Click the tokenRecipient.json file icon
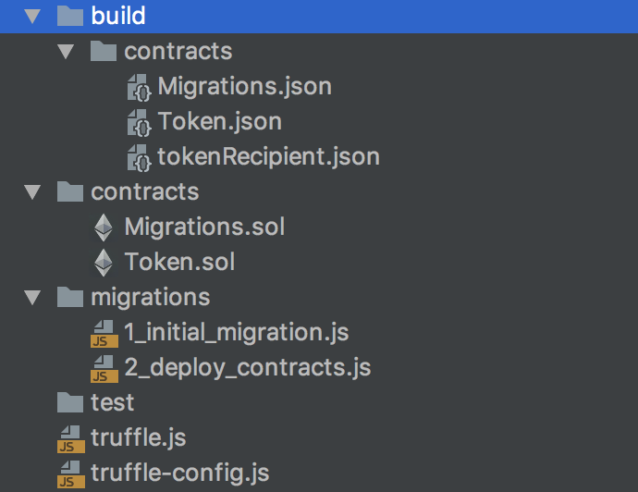 pyautogui.click(x=139, y=157)
